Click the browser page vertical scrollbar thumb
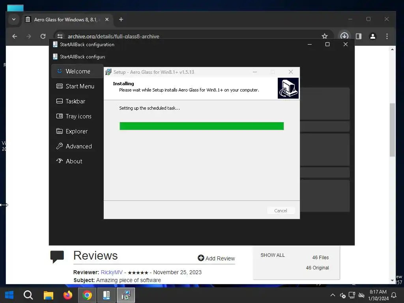The width and height of the screenshot is (404, 303). pos(392,130)
